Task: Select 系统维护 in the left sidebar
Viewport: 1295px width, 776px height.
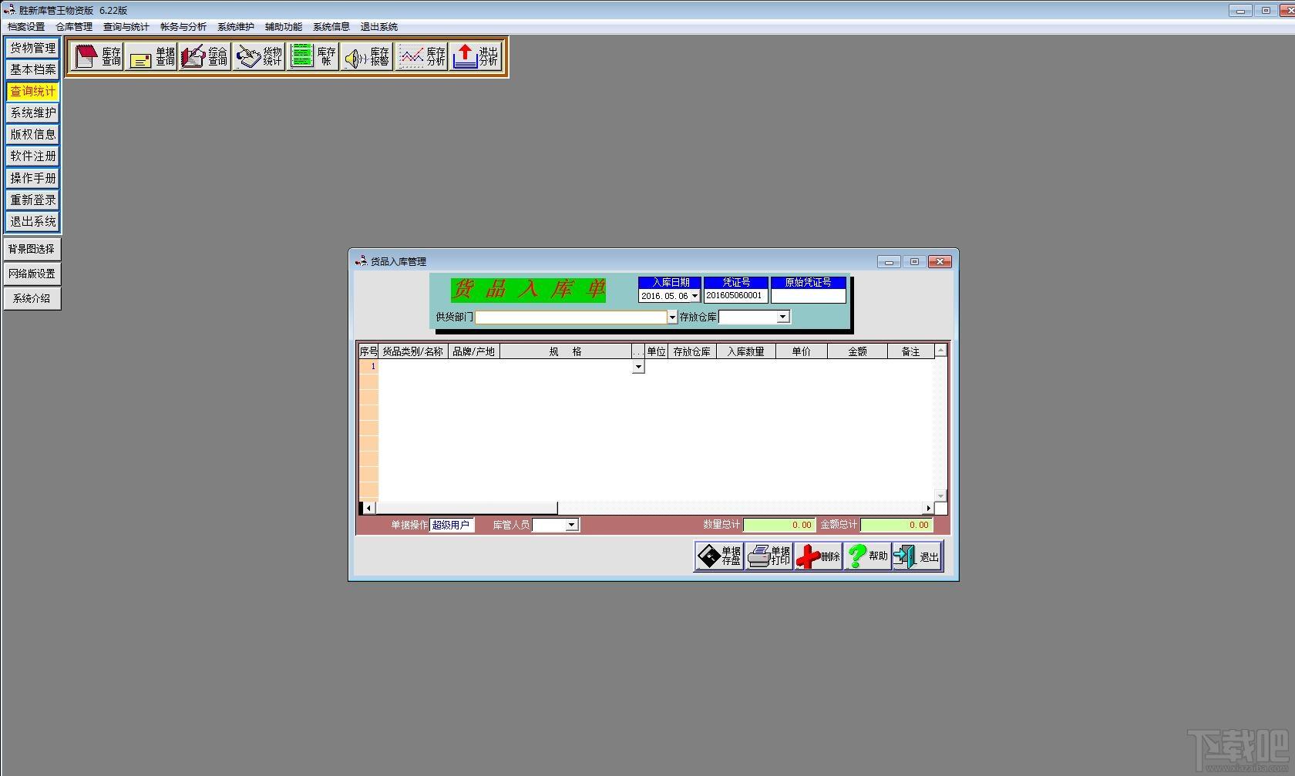Action: (32, 113)
